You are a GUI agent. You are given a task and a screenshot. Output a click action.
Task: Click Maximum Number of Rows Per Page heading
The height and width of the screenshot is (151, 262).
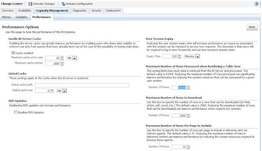(x=179, y=126)
